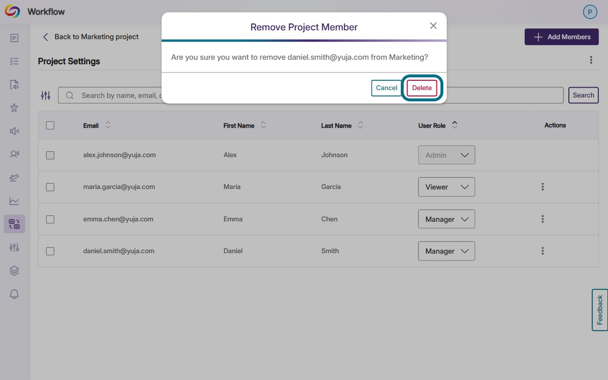608x380 pixels.
Task: Click the Add Members button
Action: pyautogui.click(x=561, y=37)
